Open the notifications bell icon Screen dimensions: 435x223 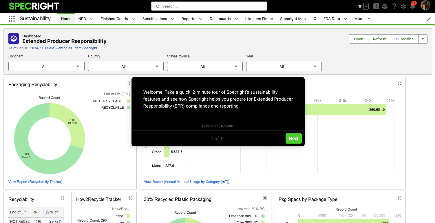click(x=412, y=6)
